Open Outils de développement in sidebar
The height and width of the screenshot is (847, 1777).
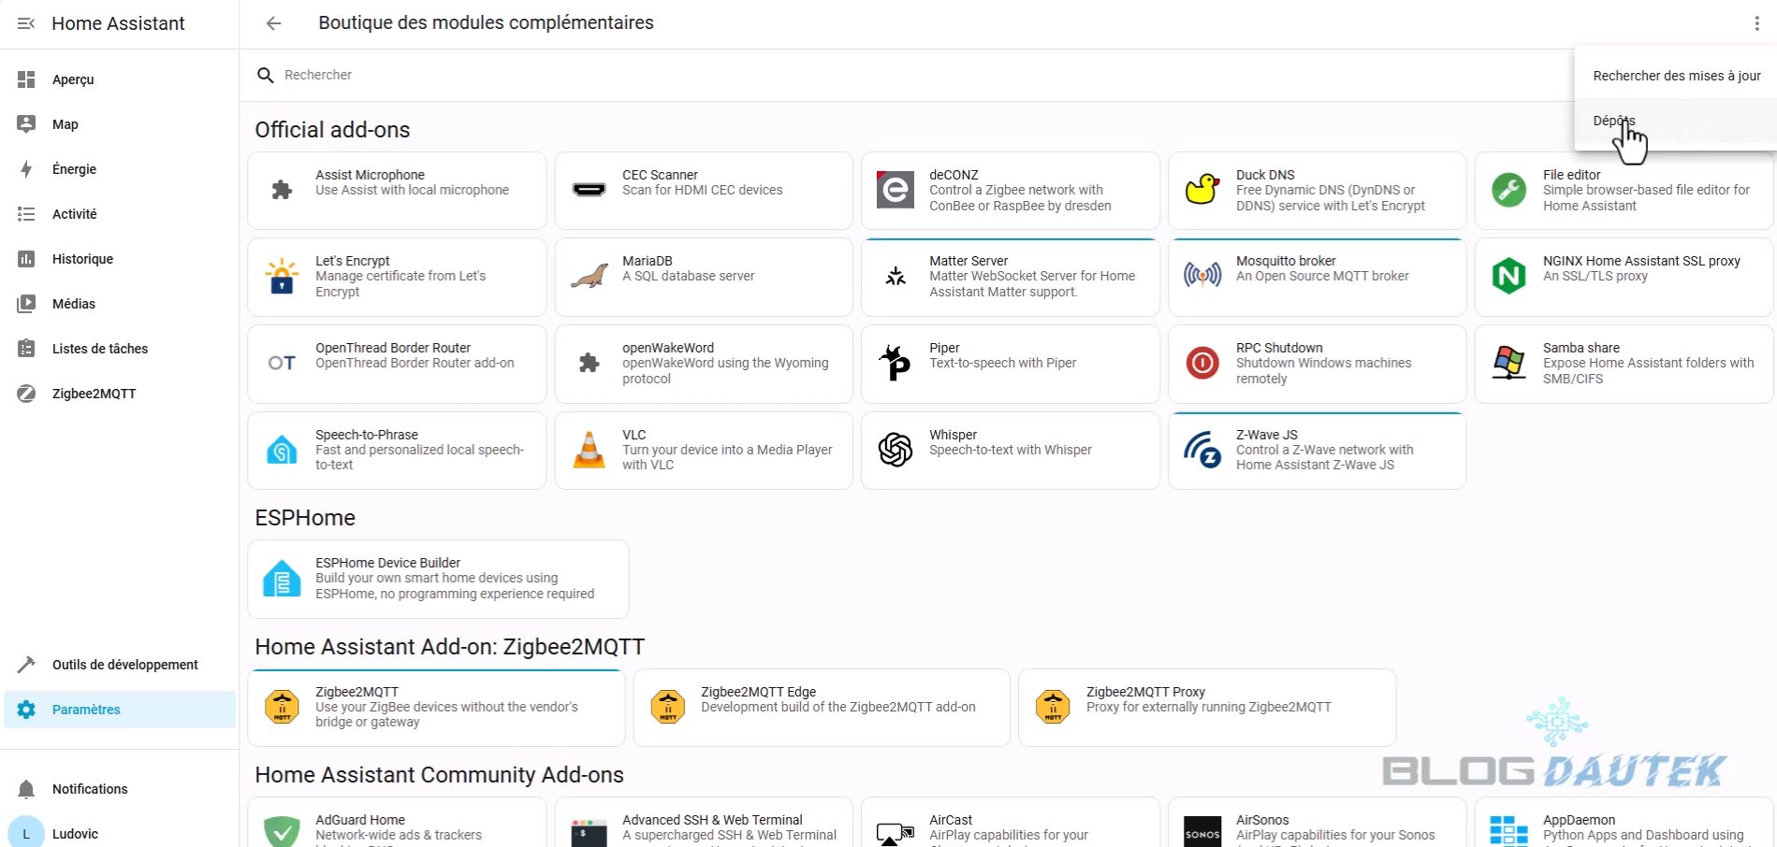(x=124, y=665)
